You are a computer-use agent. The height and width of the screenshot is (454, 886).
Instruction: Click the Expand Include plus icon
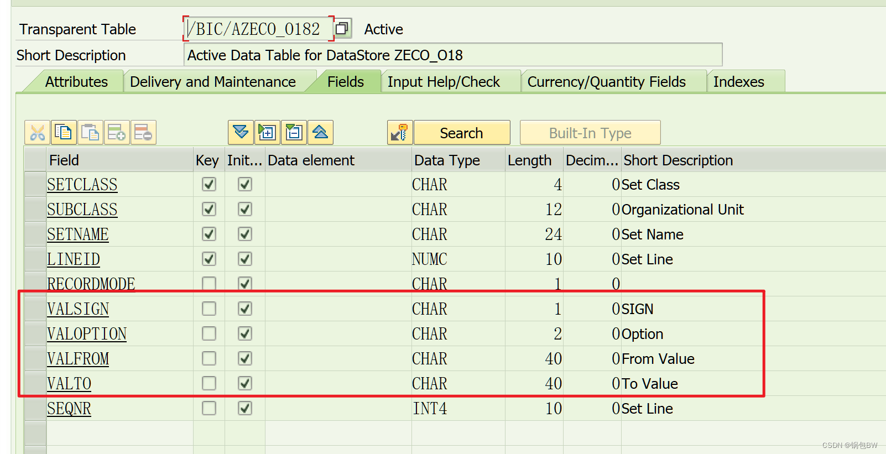pyautogui.click(x=267, y=133)
